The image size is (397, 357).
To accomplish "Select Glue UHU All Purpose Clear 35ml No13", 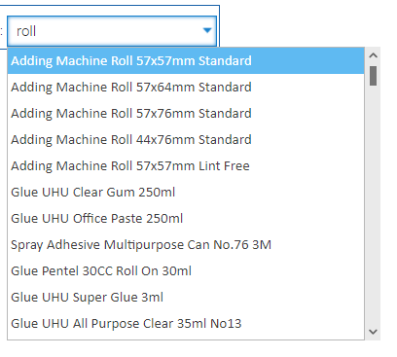I will tap(186, 323).
